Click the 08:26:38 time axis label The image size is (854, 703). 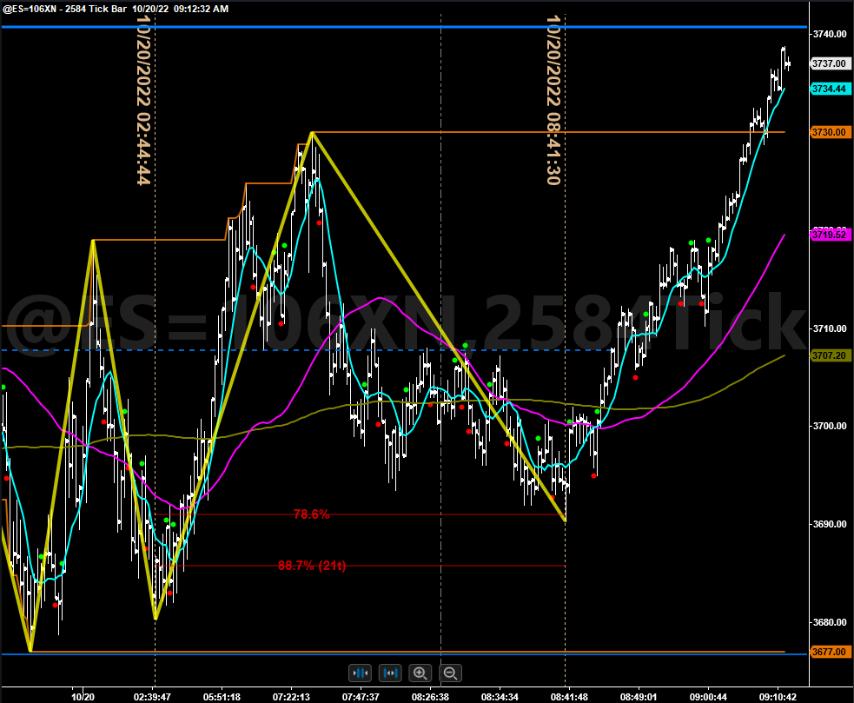coord(430,697)
